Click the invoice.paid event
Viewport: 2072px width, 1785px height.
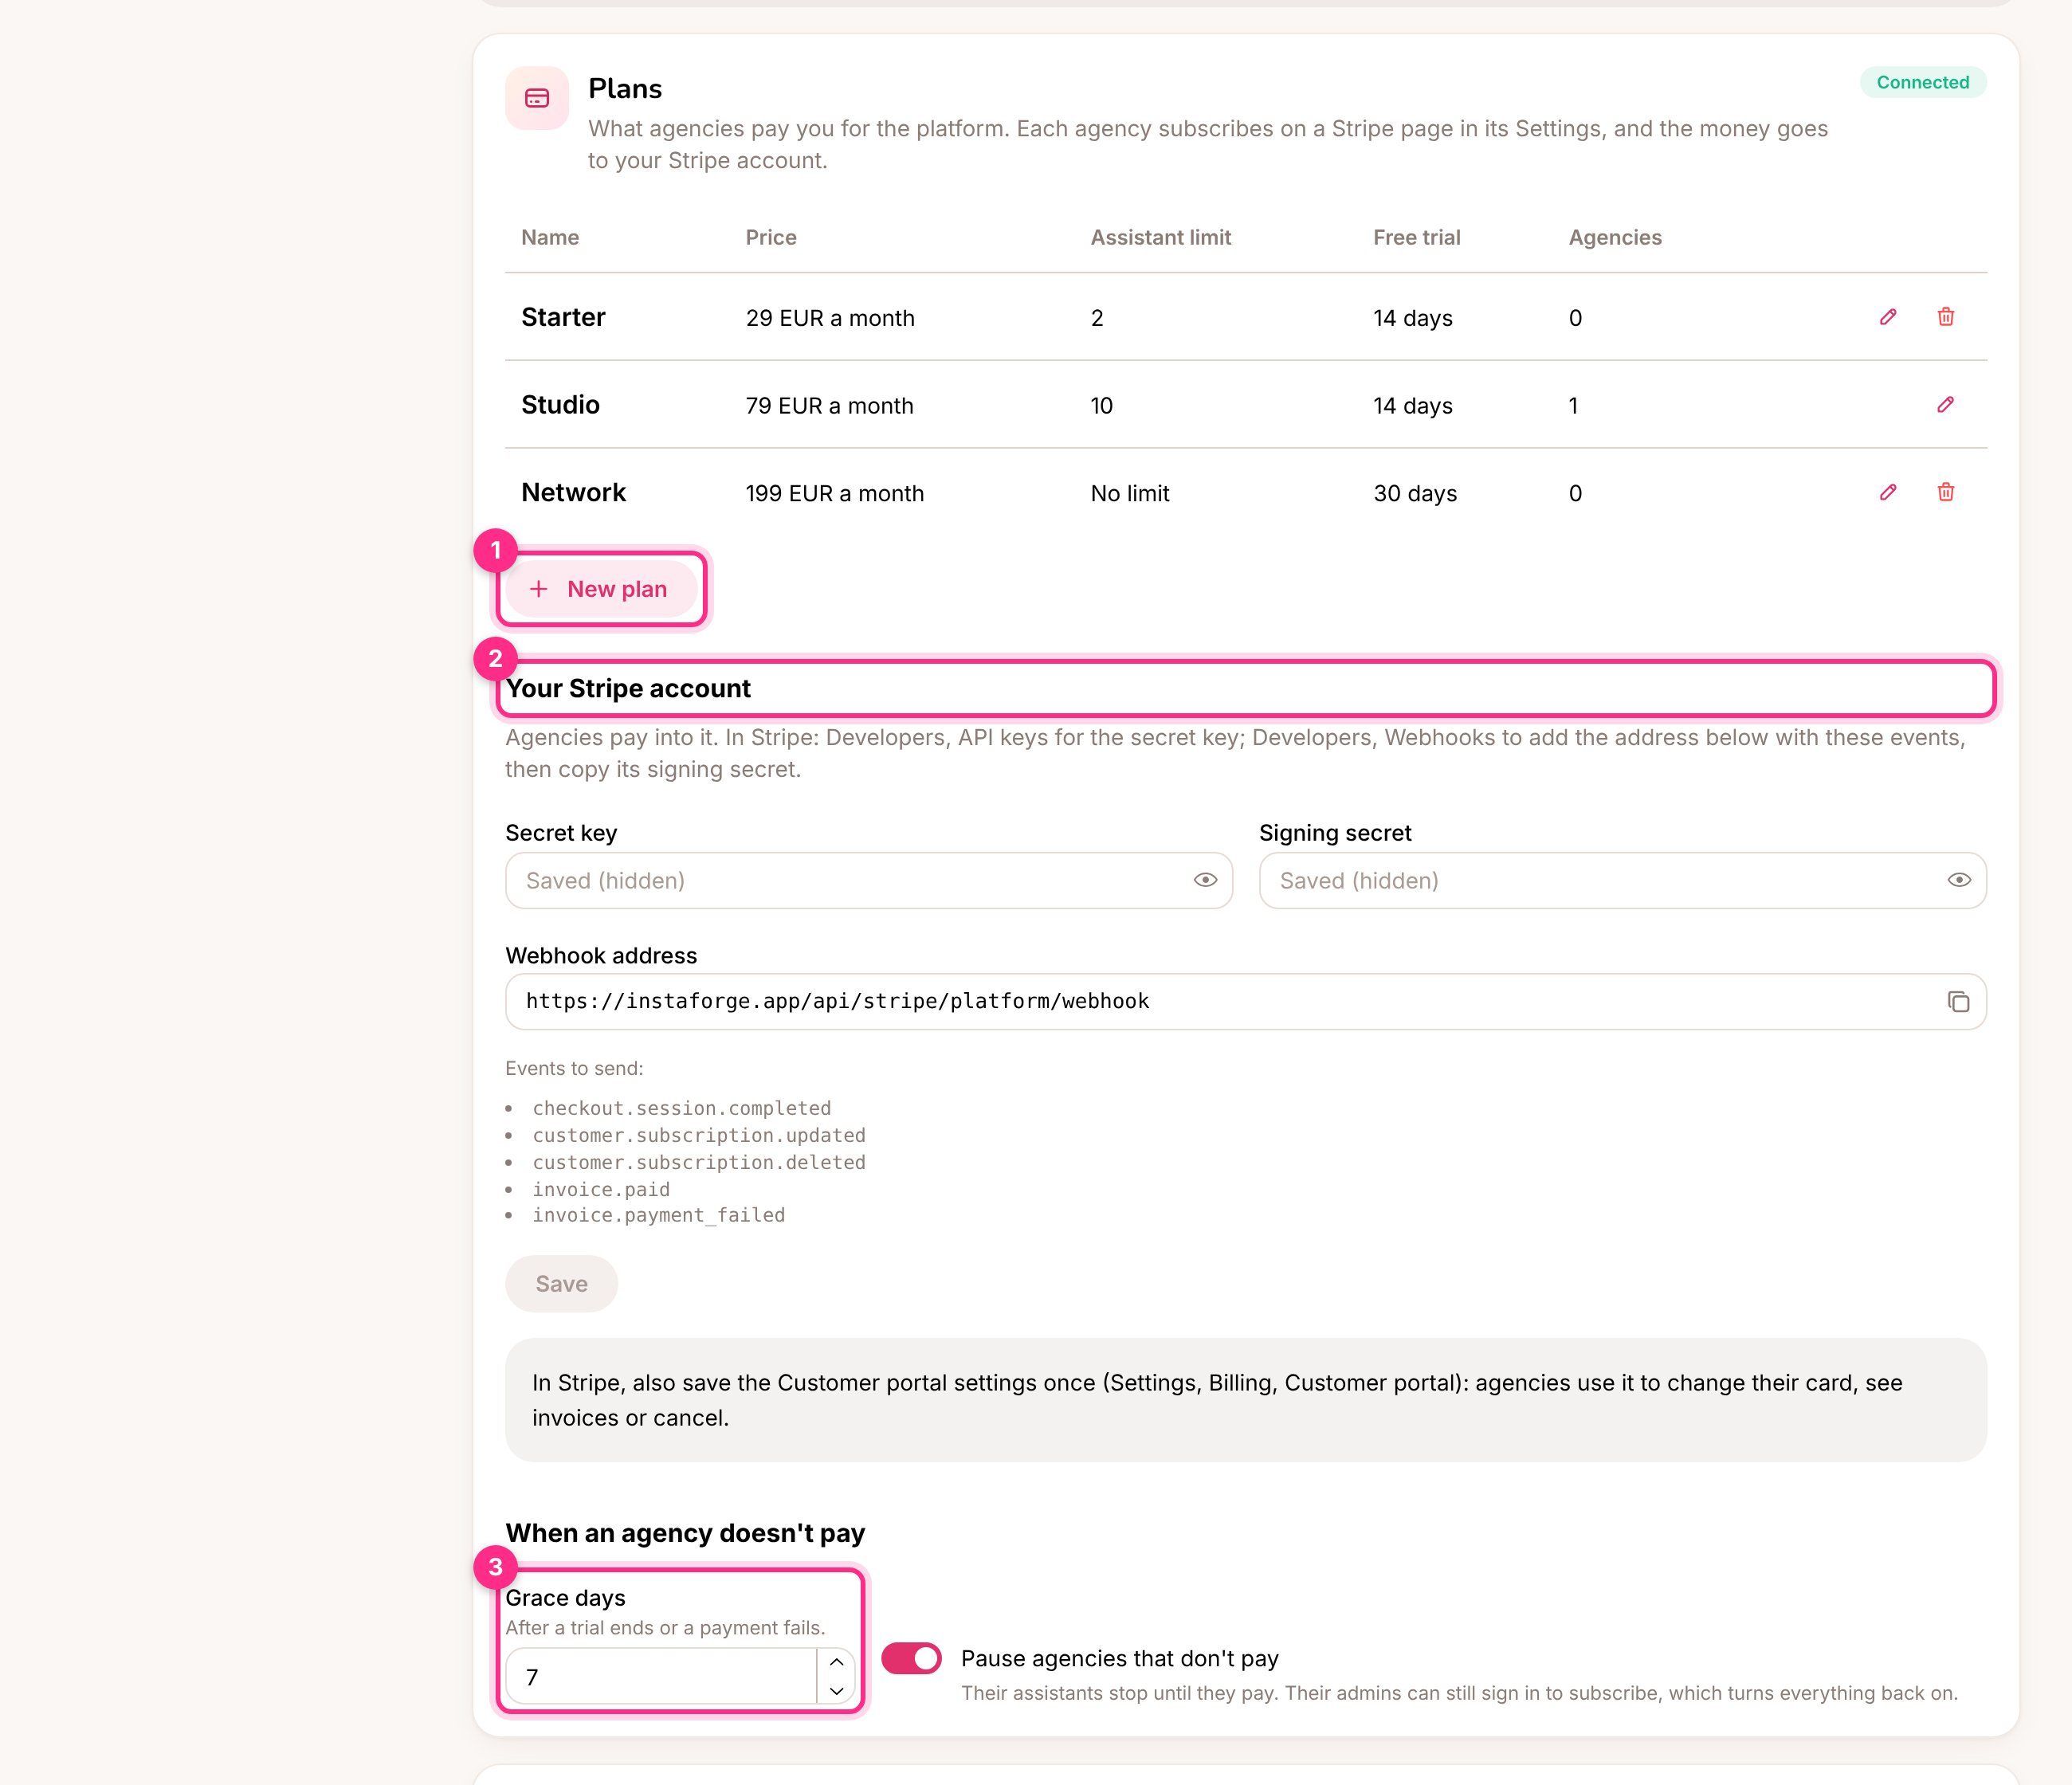tap(601, 1189)
